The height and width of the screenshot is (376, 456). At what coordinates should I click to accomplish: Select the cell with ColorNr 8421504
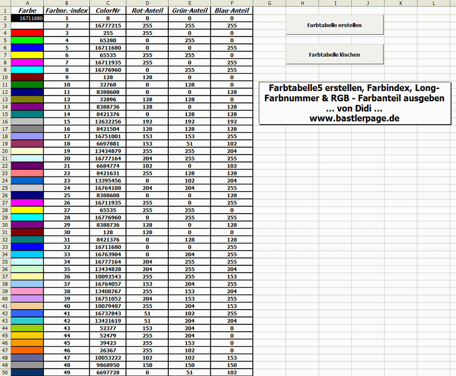pyautogui.click(x=108, y=129)
